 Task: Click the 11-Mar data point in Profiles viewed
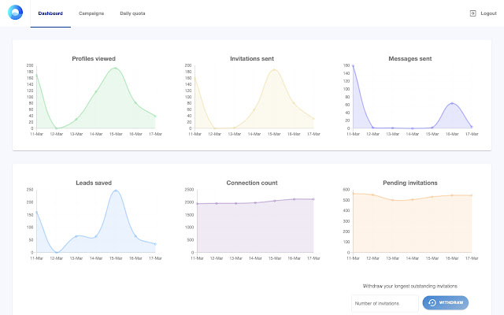[x=37, y=76]
